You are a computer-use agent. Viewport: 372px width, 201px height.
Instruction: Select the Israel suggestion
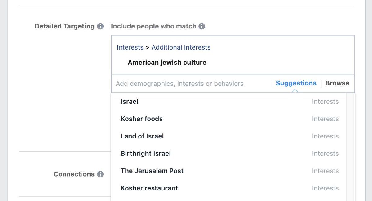229,102
